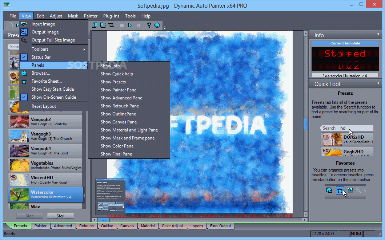Switch to the Advanced tab
Screen dimensions: 385x240
point(63,226)
